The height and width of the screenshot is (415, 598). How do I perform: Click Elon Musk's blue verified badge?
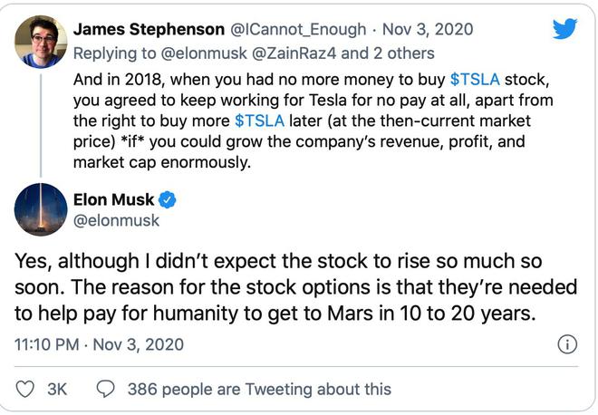click(167, 198)
